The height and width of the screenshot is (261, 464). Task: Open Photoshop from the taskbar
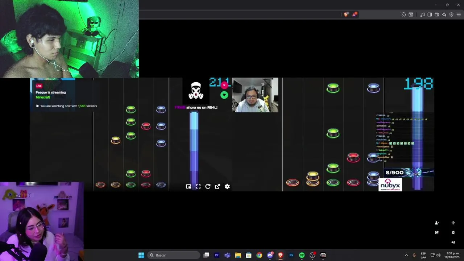(291, 255)
